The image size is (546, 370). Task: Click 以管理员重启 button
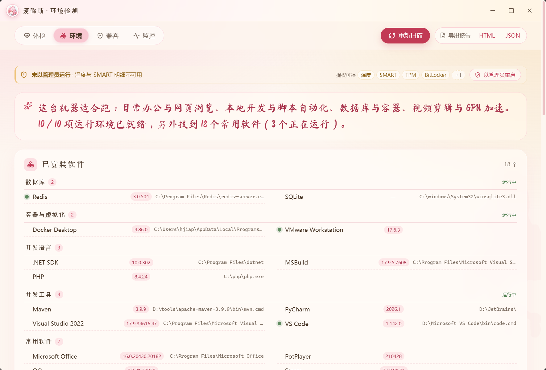pyautogui.click(x=495, y=75)
